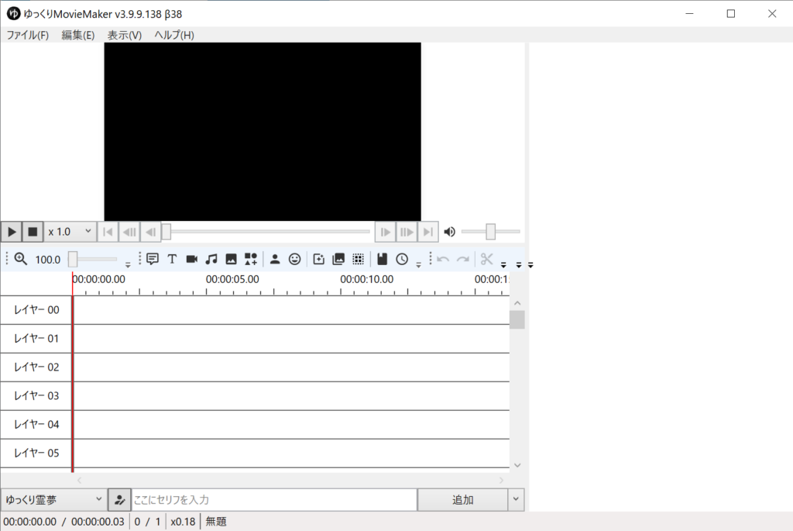
Task: Select the レイヤー 05 layer header
Action: [36, 453]
